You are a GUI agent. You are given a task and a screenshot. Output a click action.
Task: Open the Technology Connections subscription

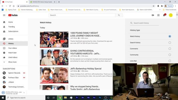click(14, 87)
